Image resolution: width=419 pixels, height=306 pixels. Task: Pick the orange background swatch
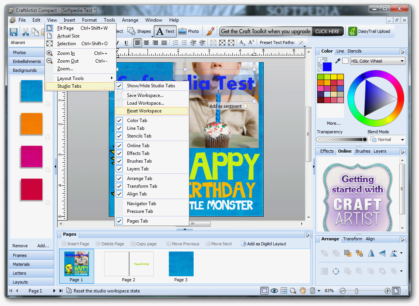click(x=31, y=124)
